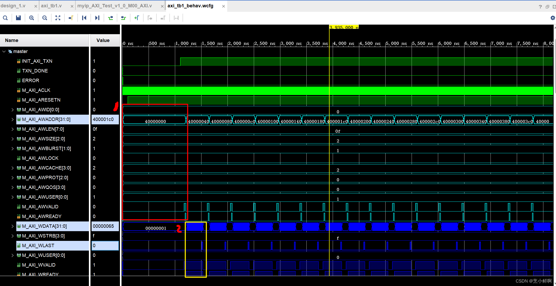Go to previous transition
Image resolution: width=556 pixels, height=286 pixels.
pyautogui.click(x=110, y=18)
